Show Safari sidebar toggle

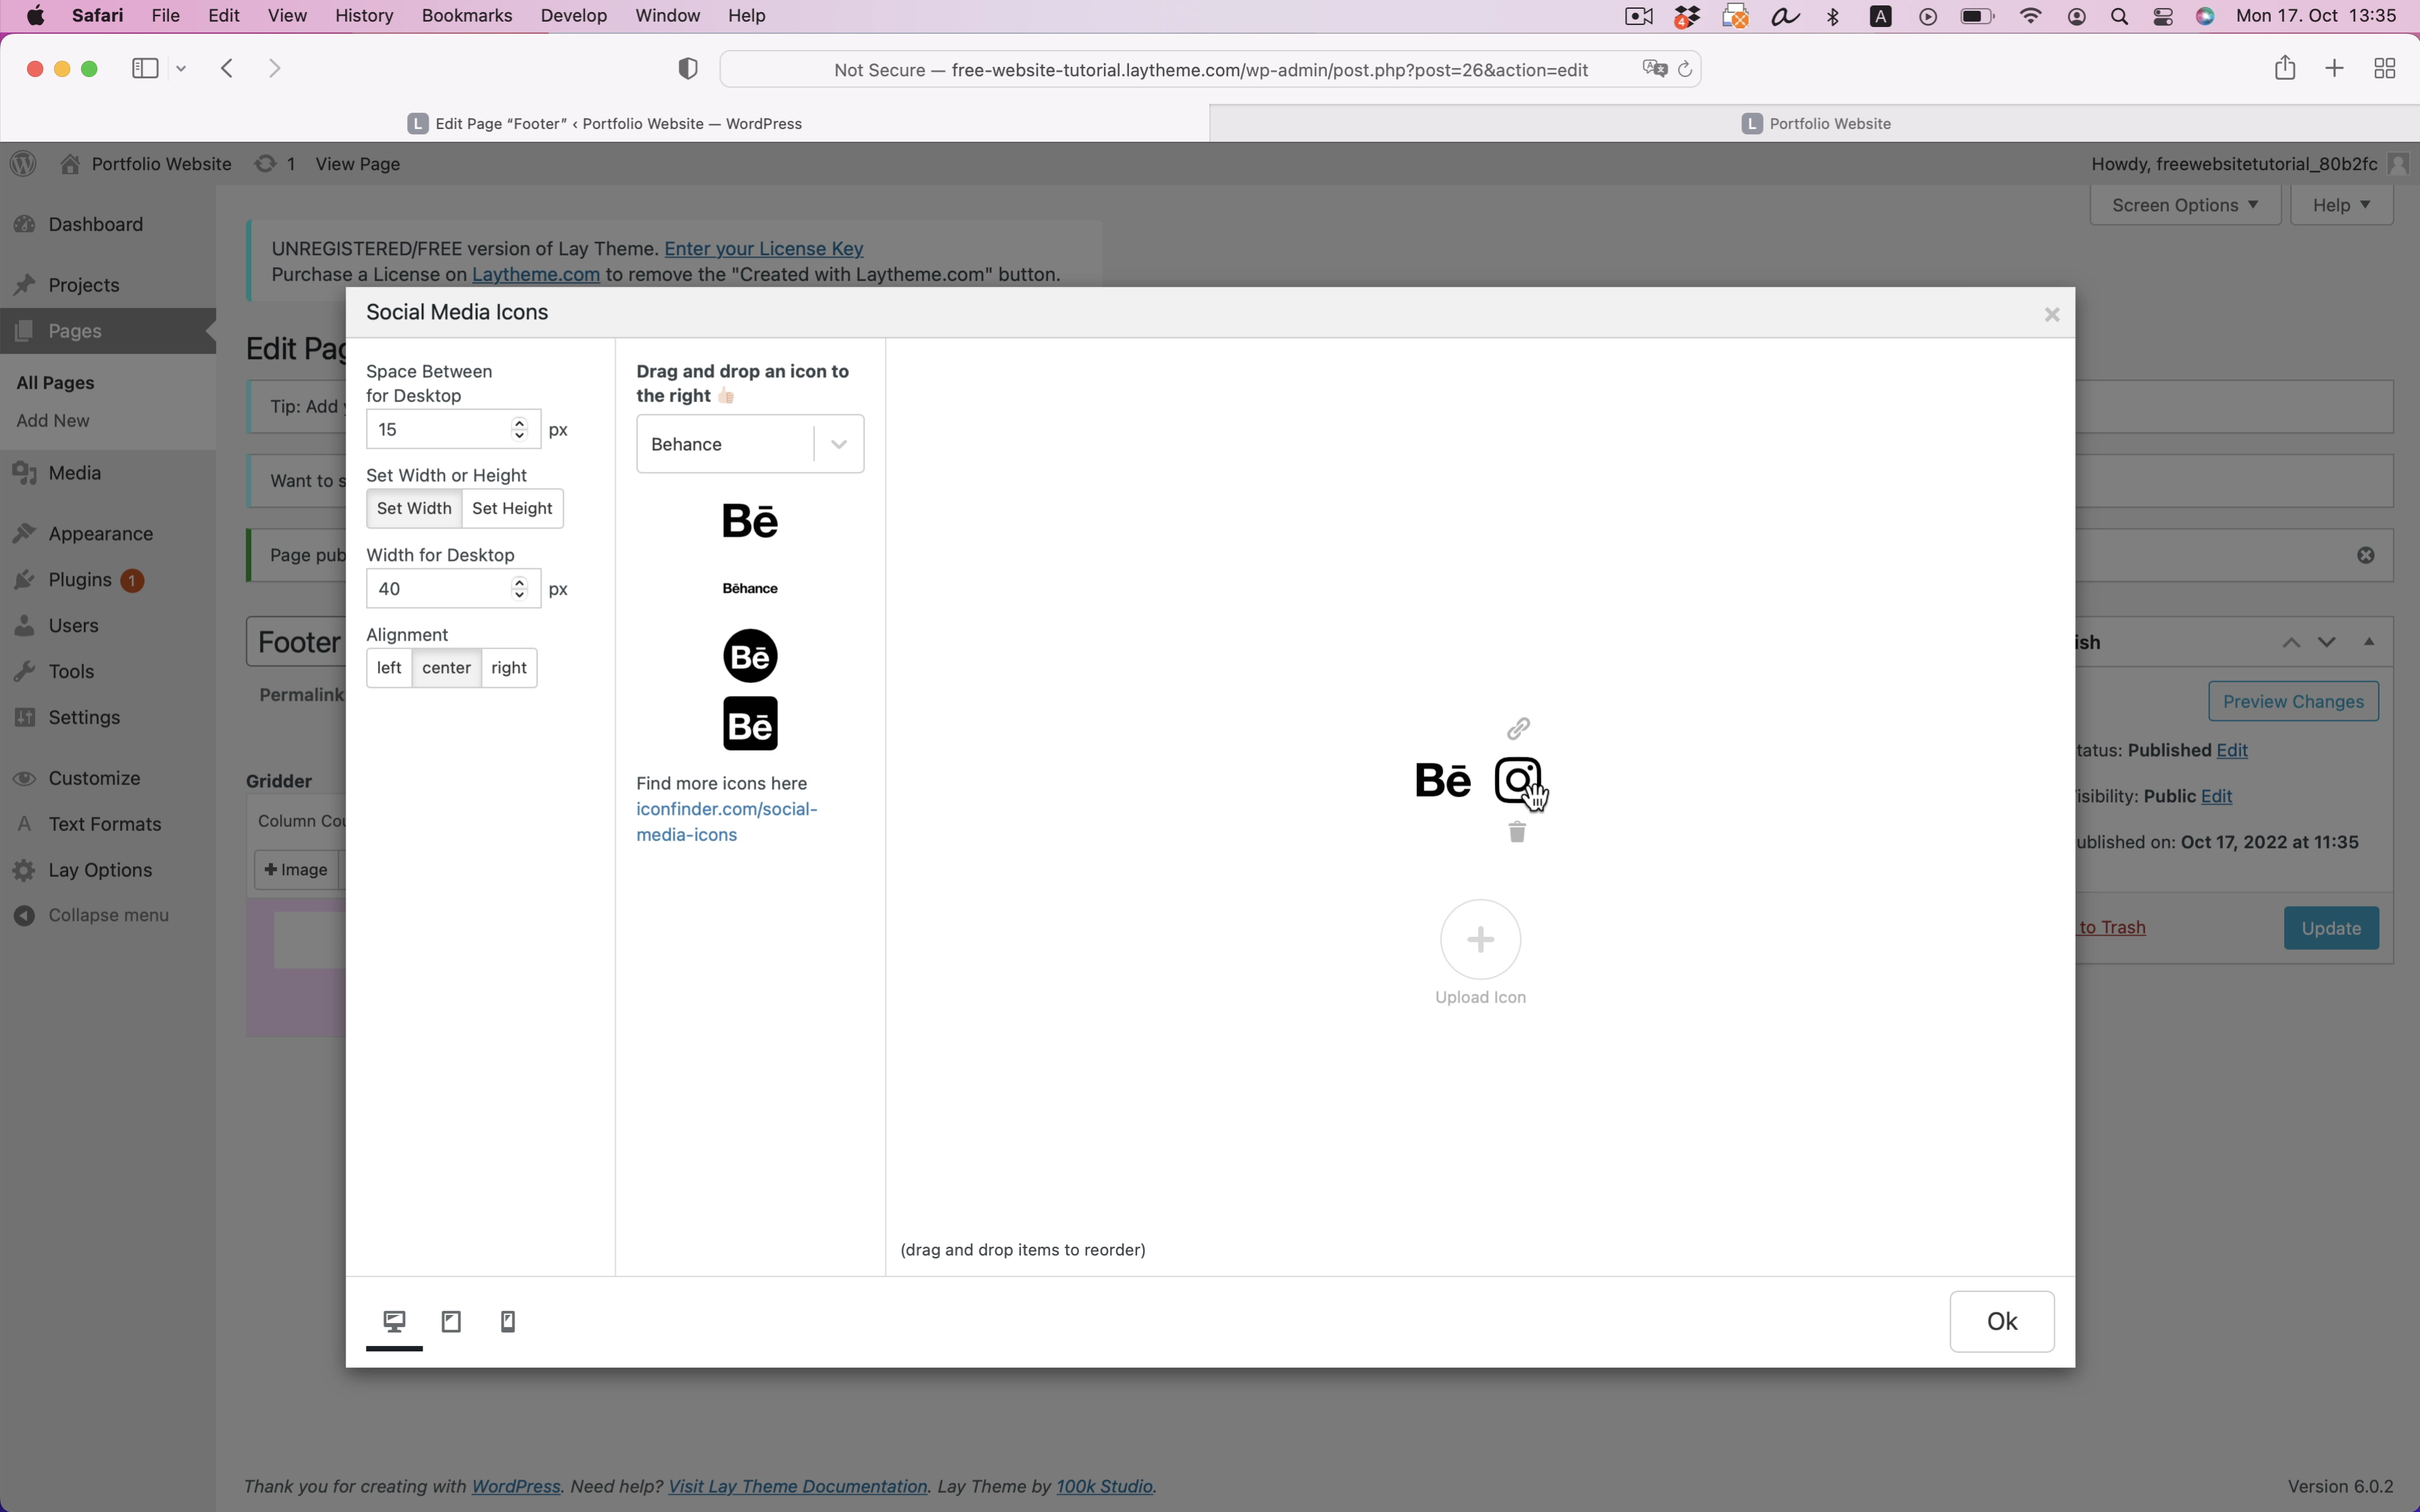(x=145, y=68)
